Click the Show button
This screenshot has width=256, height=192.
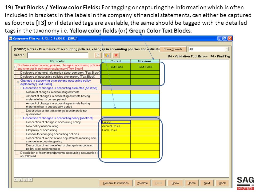point(175,183)
